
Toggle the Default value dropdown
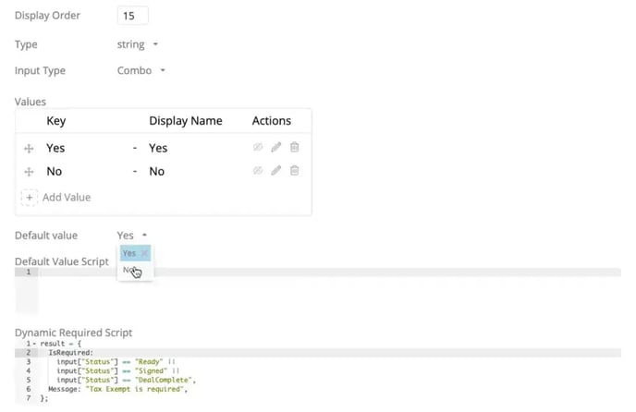tap(131, 236)
